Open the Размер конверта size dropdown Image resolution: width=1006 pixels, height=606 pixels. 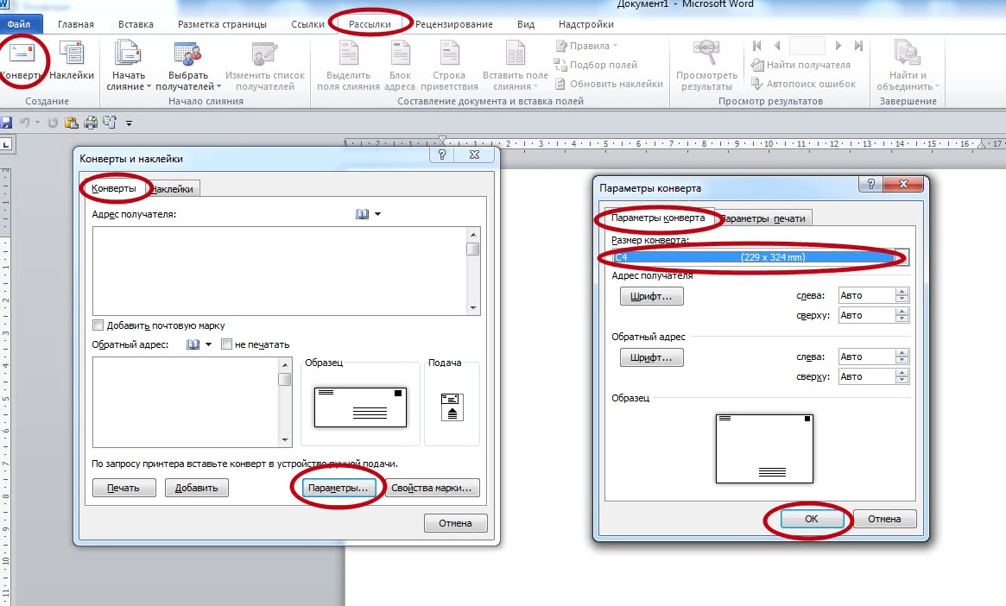[902, 257]
